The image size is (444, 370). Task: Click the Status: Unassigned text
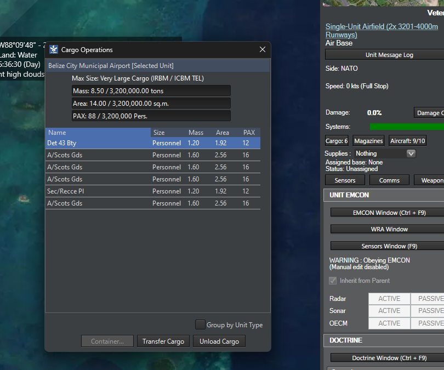pyautogui.click(x=351, y=169)
